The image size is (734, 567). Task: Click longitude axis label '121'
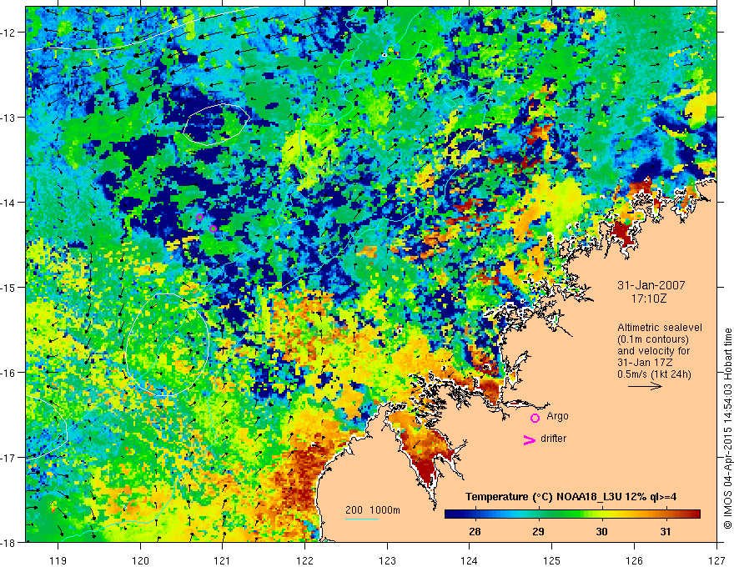[x=223, y=560]
